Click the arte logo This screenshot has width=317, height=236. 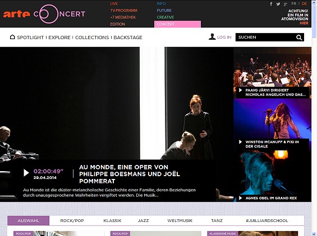pos(16,14)
